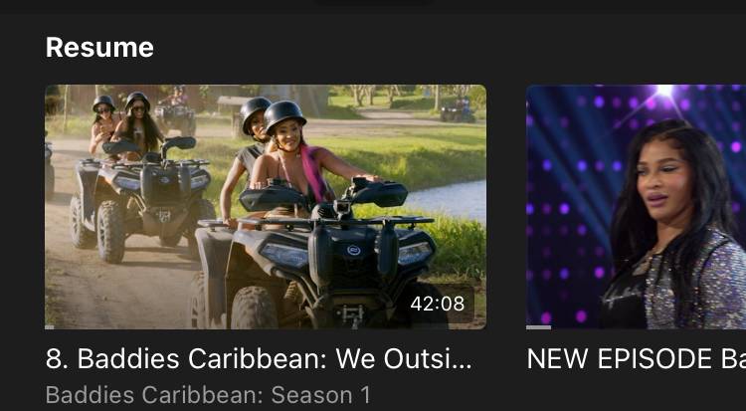Open the 'NEW EPISODE Ba...' title
Image resolution: width=746 pixels, height=411 pixels.
[637, 358]
